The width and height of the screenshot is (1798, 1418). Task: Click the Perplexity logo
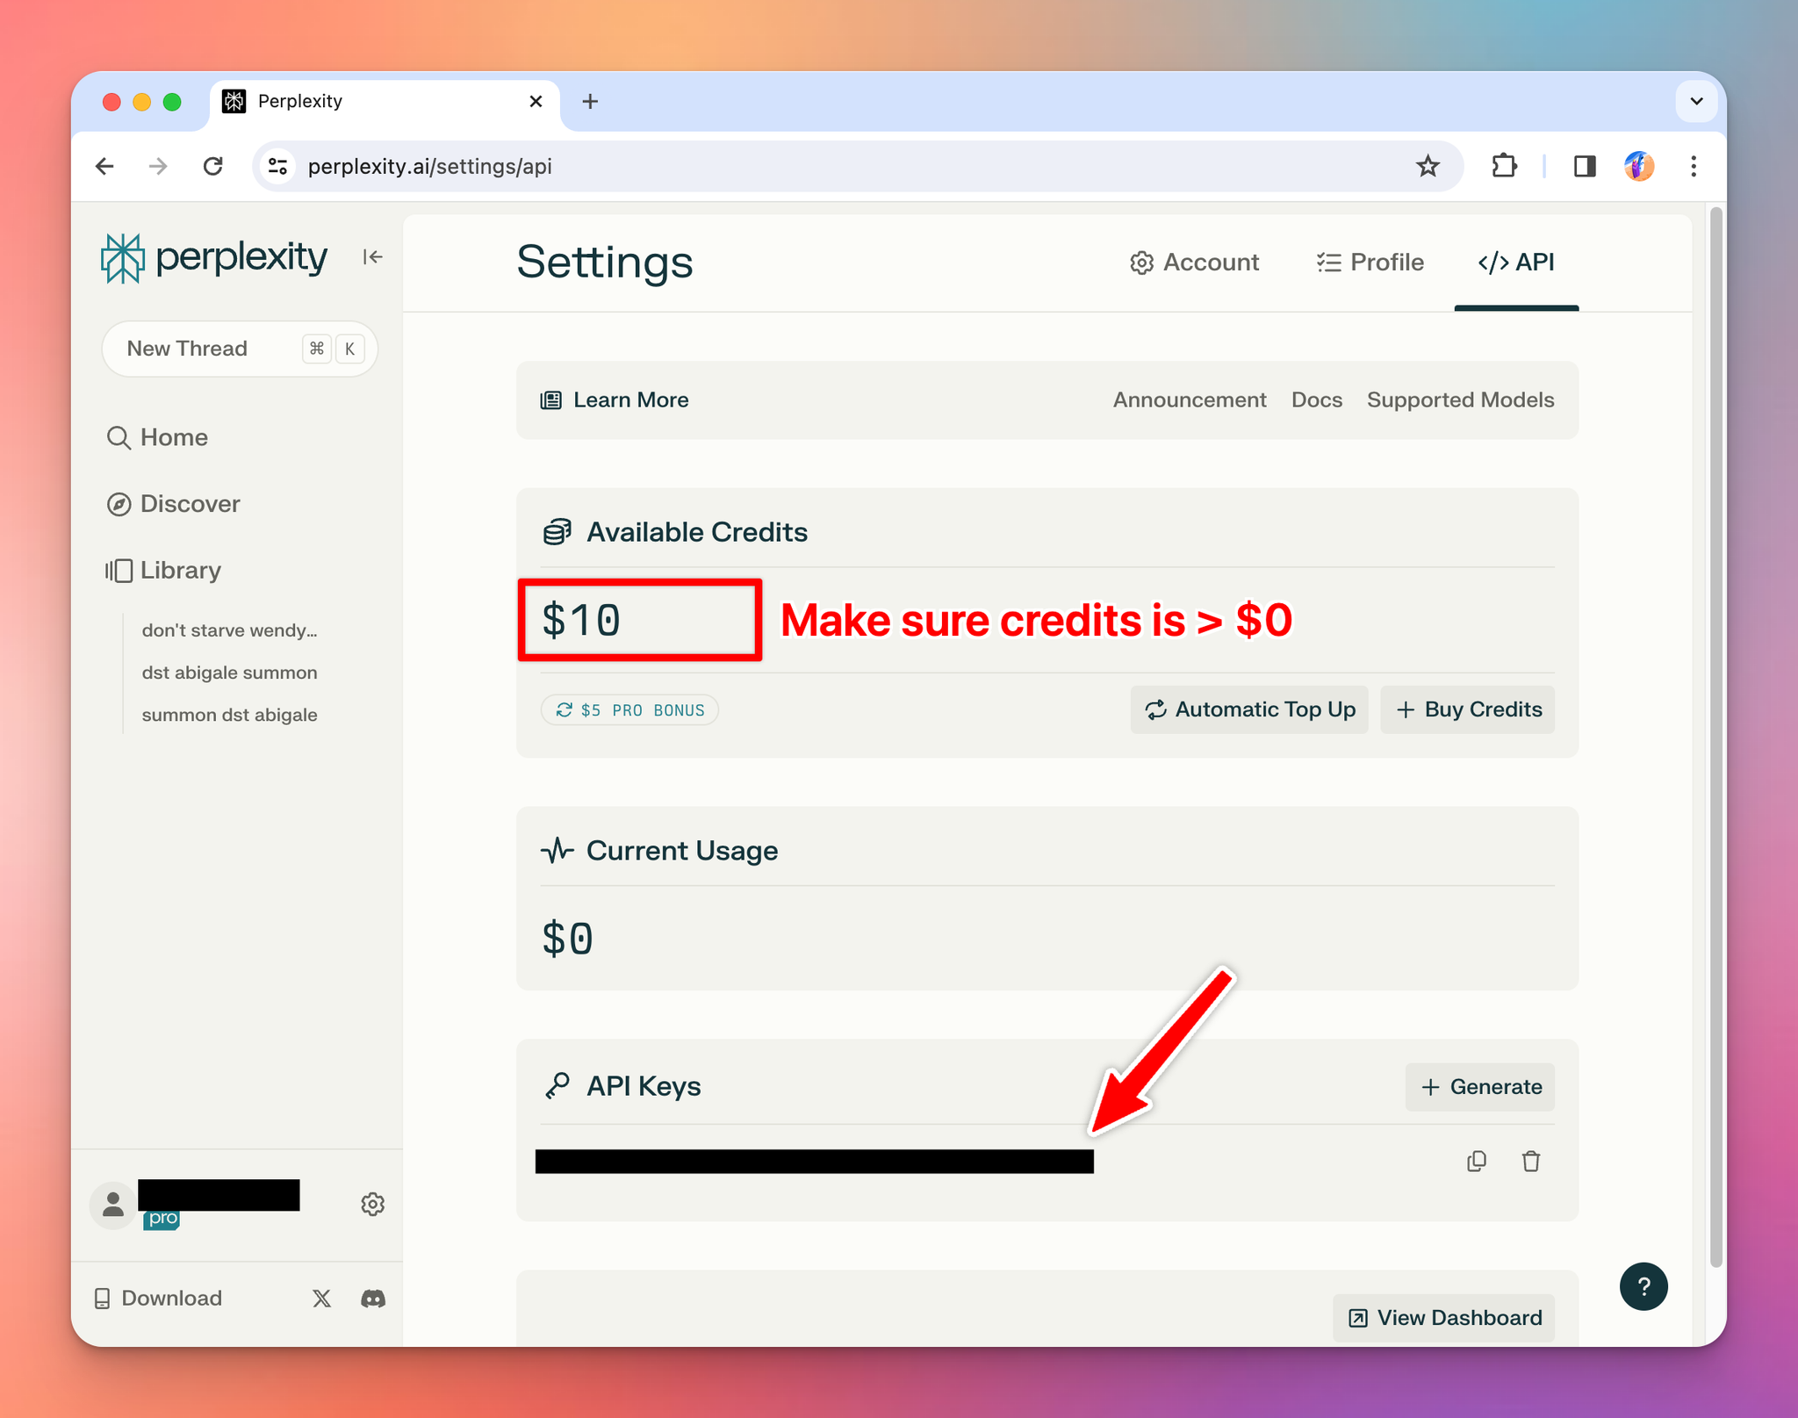click(x=214, y=257)
